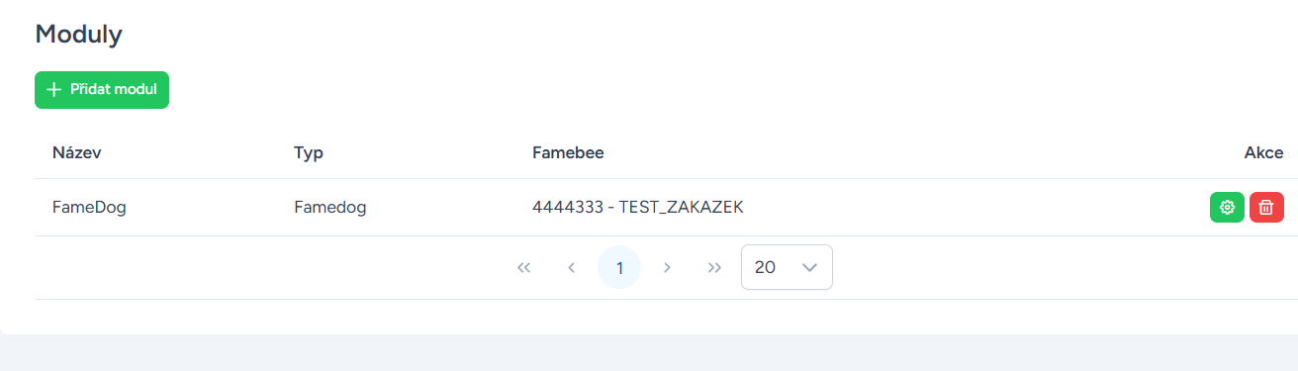Jump to first page with double left arrows
1298x371 pixels.
524,267
